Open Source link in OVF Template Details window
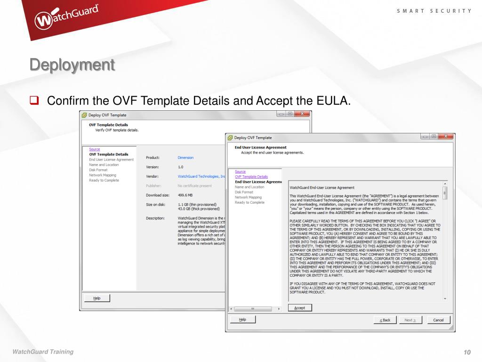Screen dimensions: 482x362 (94, 149)
